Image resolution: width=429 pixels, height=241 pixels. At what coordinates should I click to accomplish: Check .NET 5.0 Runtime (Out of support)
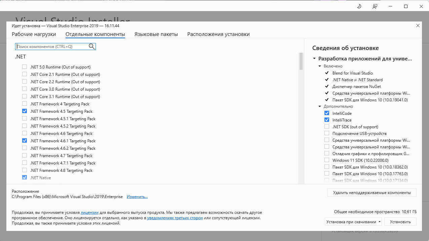(25, 67)
